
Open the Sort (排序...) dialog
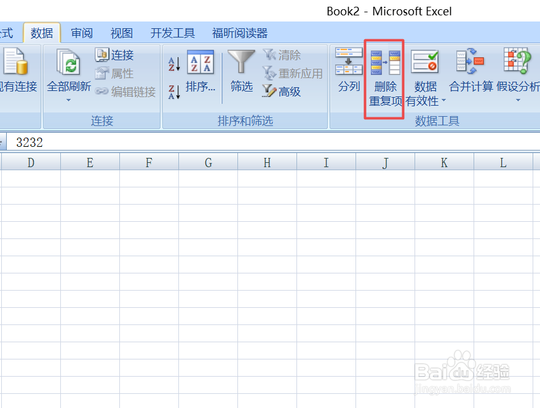point(201,71)
